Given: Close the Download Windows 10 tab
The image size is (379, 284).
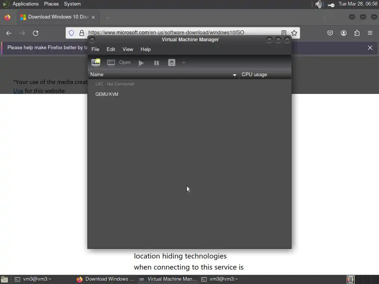Looking at the screenshot, I should click(93, 17).
